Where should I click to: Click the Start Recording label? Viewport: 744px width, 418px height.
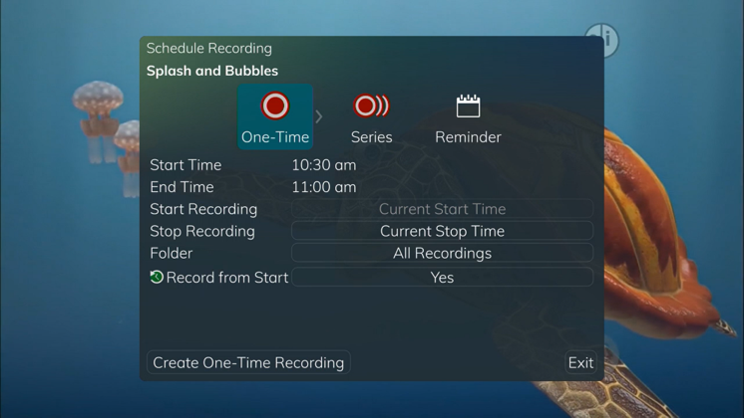pyautogui.click(x=203, y=209)
